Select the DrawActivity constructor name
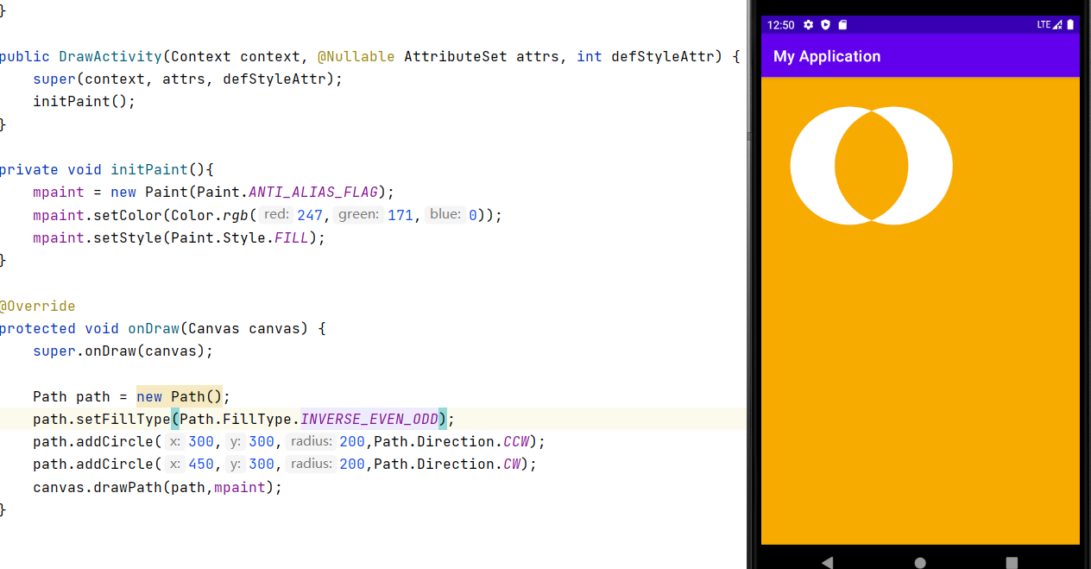 110,56
